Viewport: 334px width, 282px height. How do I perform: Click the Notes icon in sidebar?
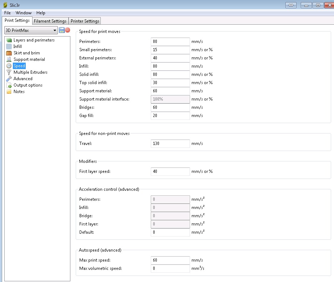[x=9, y=92]
